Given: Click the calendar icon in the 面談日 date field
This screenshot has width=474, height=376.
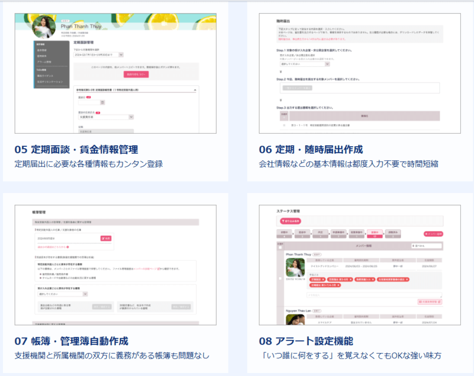Looking at the screenshot, I should (103, 102).
